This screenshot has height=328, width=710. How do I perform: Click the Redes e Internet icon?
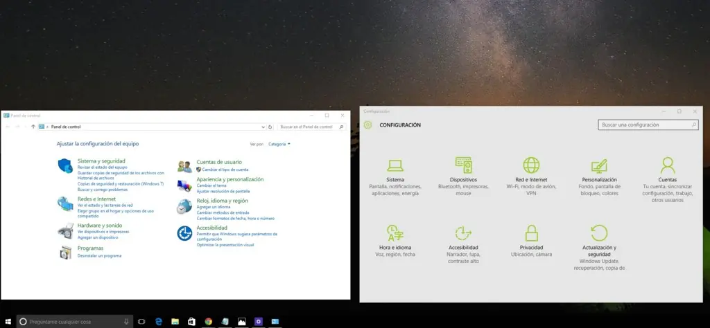coord(65,203)
